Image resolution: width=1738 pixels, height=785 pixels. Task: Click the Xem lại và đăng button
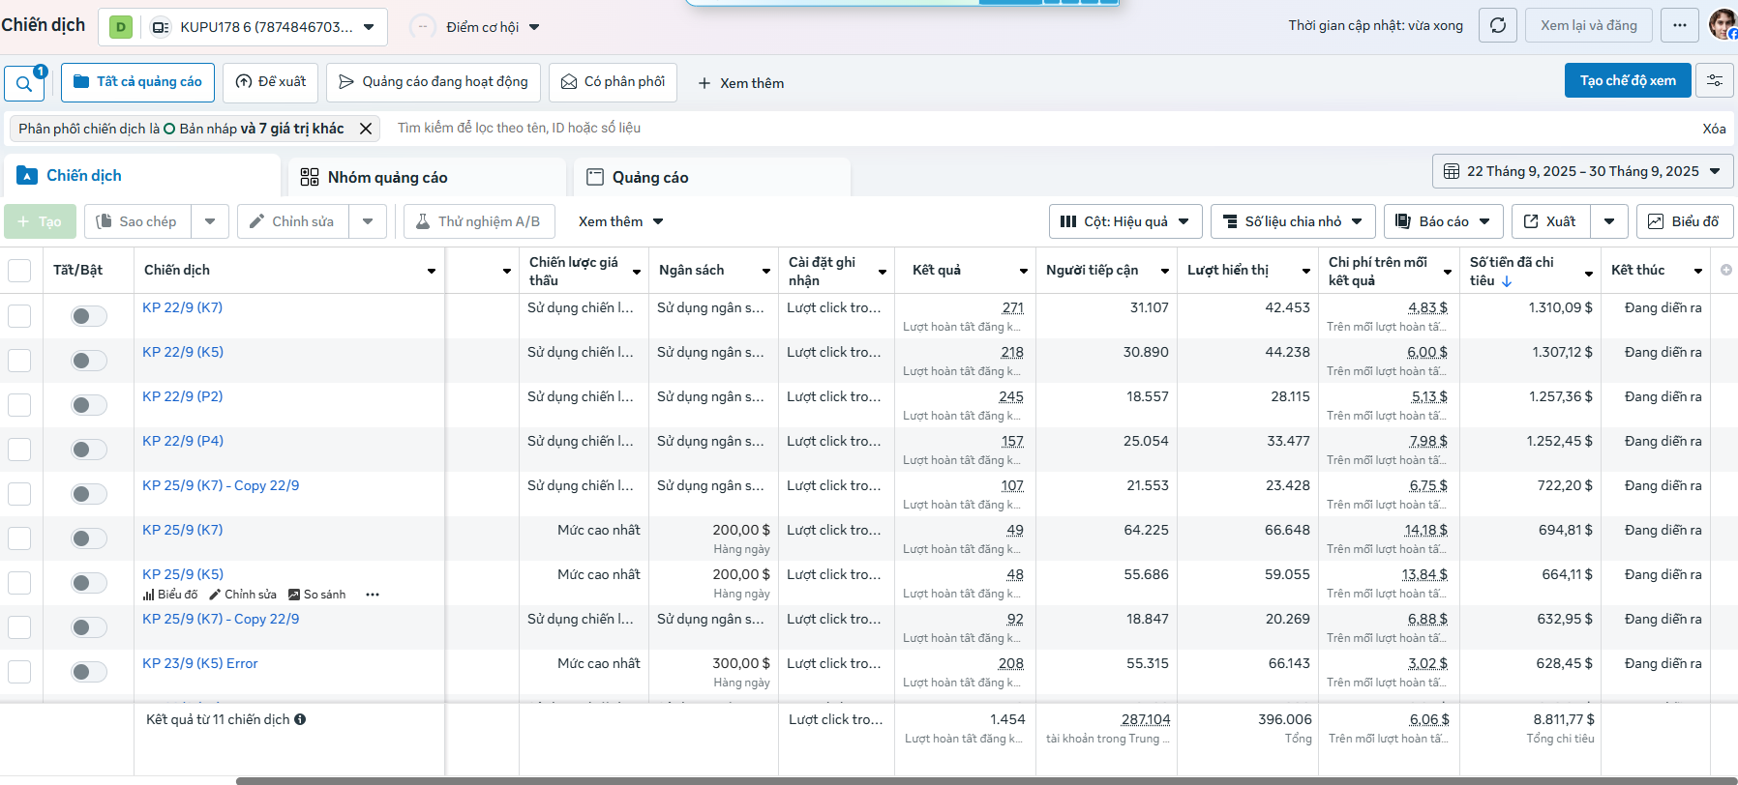point(1589,25)
